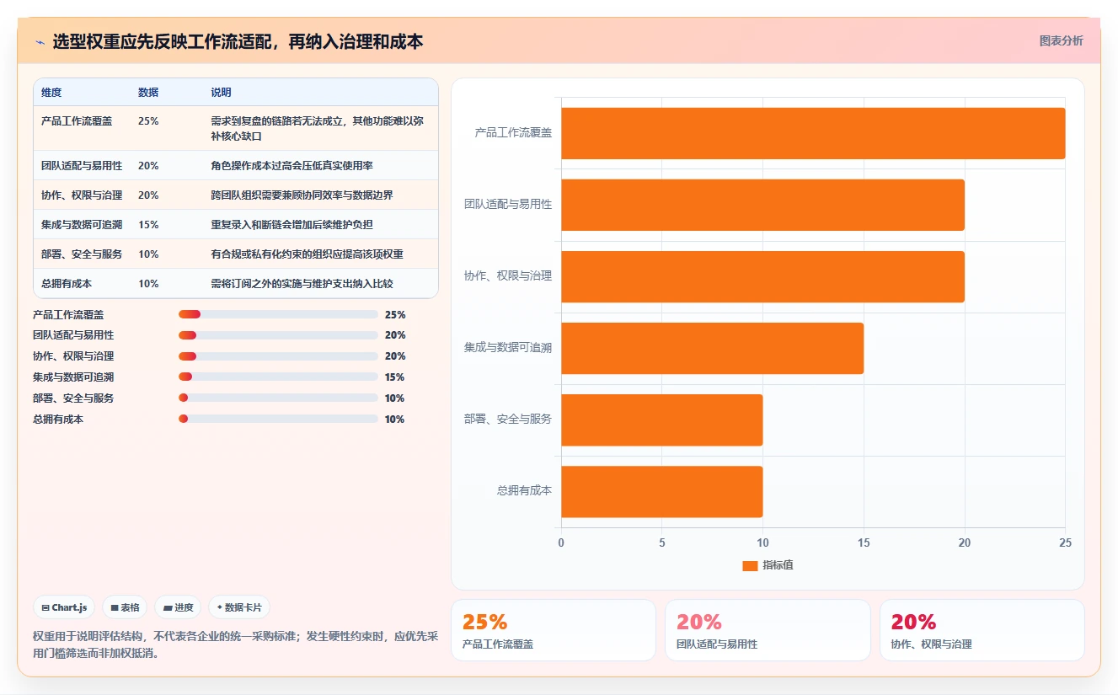
Task: Click table cell 有合规或私有化约束的组织应提高该项权重
Action: point(307,254)
